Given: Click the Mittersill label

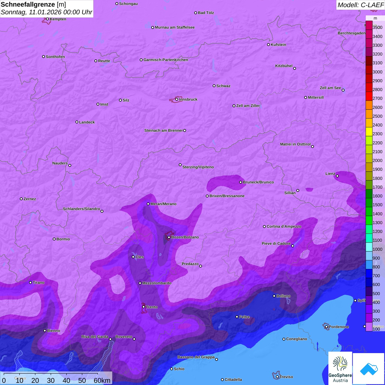Looking at the screenshot, I should [x=316, y=97].
